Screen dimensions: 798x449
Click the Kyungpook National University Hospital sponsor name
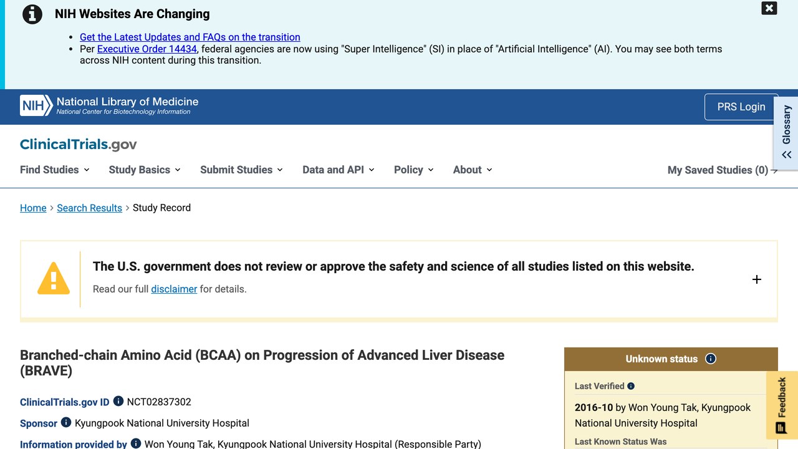click(162, 423)
